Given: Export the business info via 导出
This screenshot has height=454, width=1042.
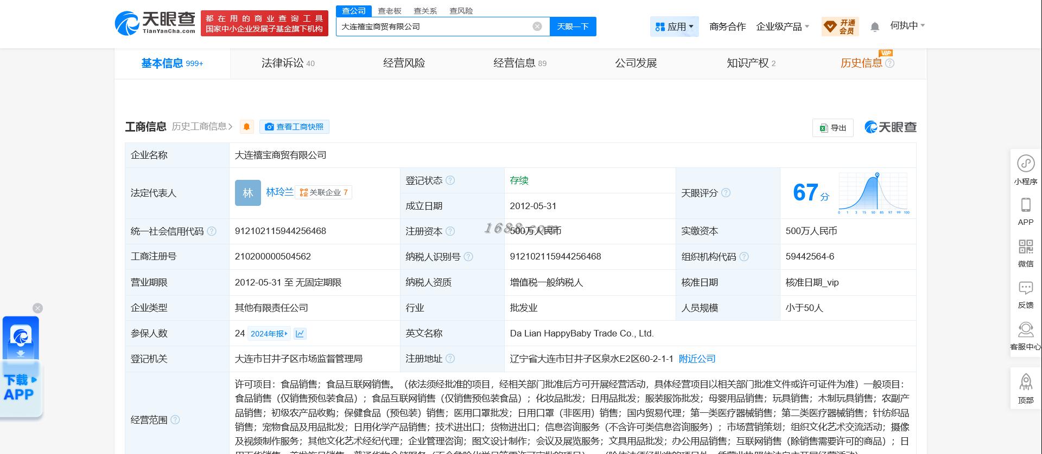Looking at the screenshot, I should pos(833,128).
